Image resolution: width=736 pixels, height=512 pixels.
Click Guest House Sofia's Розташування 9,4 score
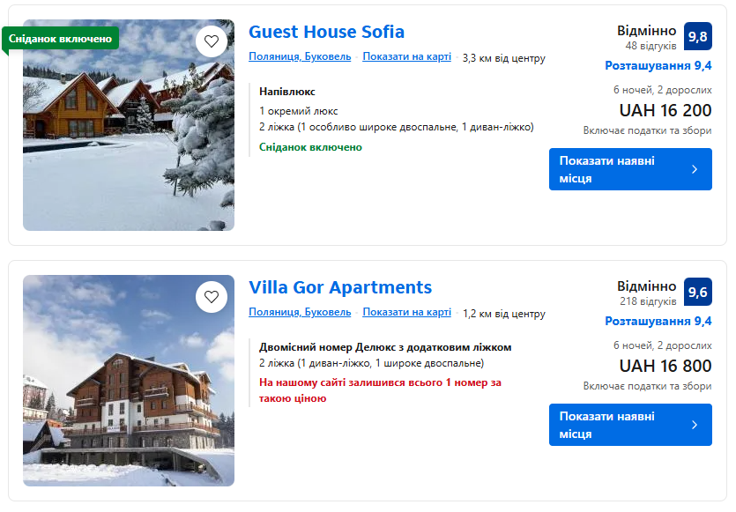pos(658,65)
